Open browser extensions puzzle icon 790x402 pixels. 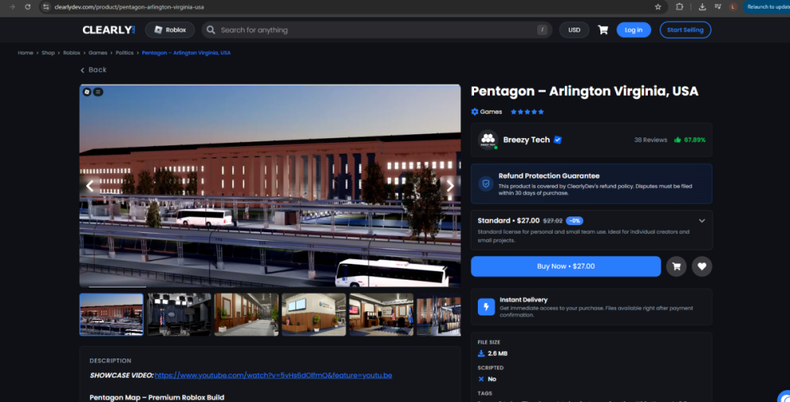coord(679,7)
